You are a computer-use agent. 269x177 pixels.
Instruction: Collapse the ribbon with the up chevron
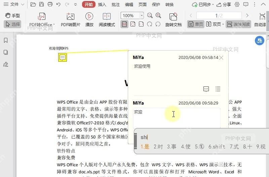click(263, 4)
